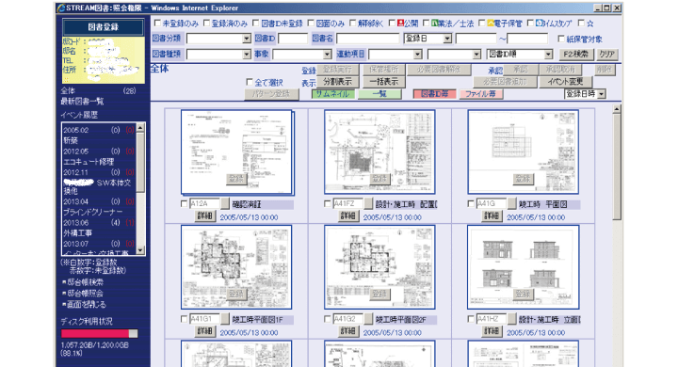
Task: Click the ディスク利用状況 red usage bar
Action: pyautogui.click(x=95, y=333)
